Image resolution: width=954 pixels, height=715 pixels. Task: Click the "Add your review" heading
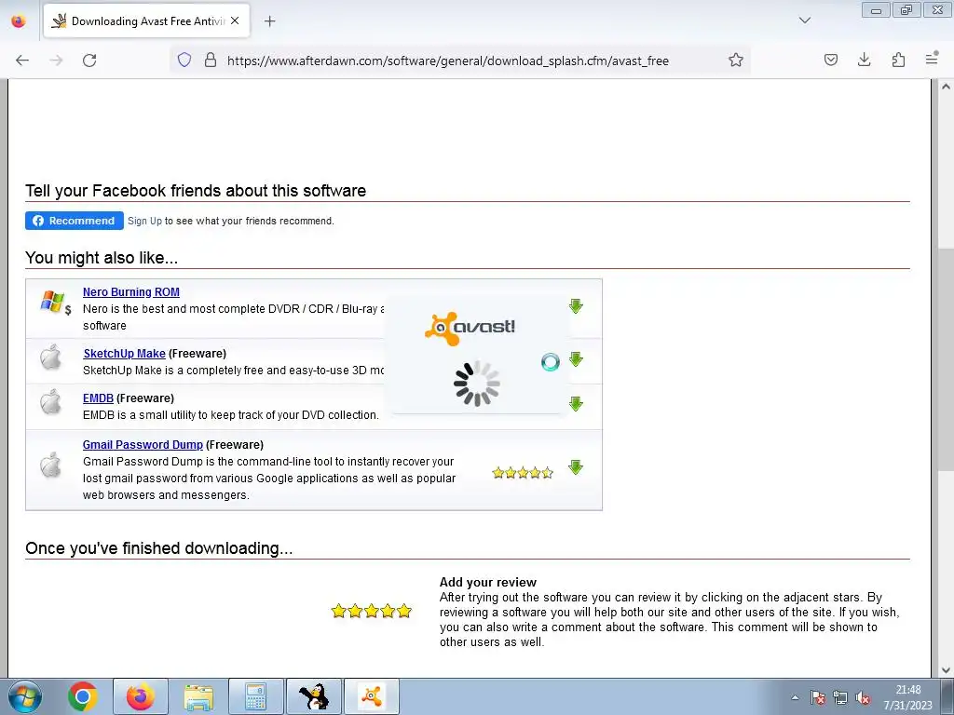point(488,582)
